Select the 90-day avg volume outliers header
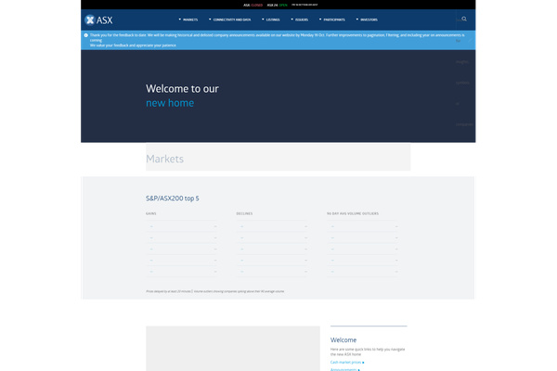Image resolution: width=557 pixels, height=371 pixels. (354, 213)
